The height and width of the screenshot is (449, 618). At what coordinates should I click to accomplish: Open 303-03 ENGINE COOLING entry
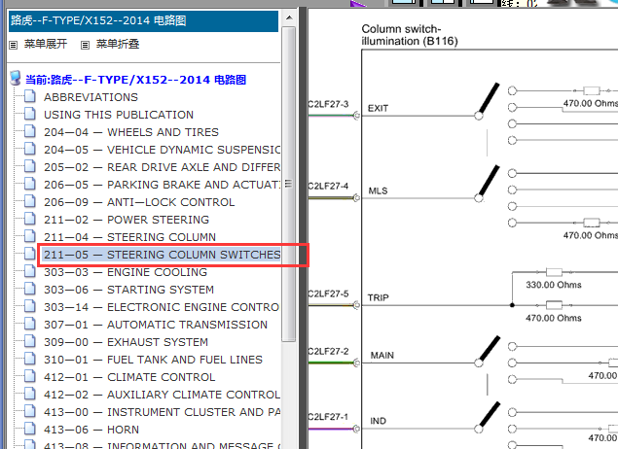[126, 272]
